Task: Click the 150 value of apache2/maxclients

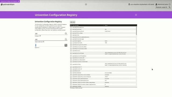Action: 106,43
